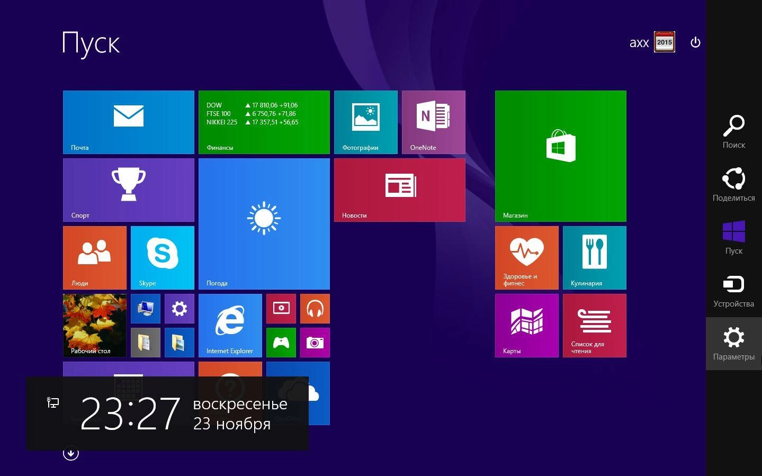762x476 pixels.
Task: Click the 23 ноября date text
Action: [232, 424]
